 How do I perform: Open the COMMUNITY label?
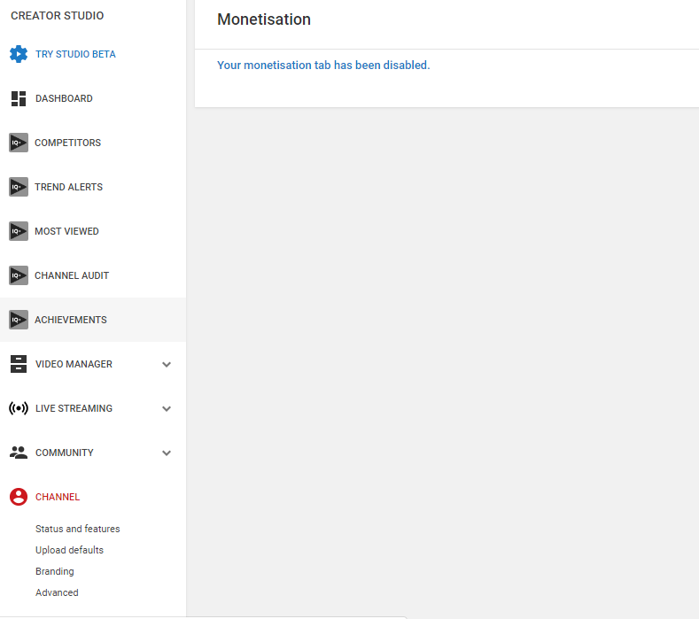64,453
